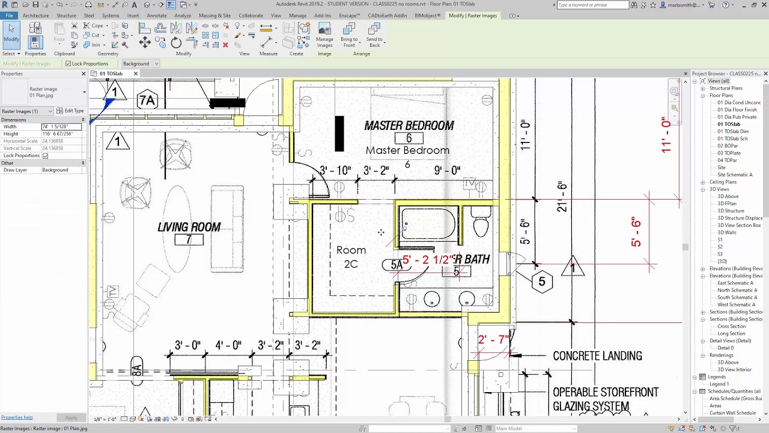Click the shopping cart icon in title bar
This screenshot has height=433, width=769.
(x=712, y=5)
